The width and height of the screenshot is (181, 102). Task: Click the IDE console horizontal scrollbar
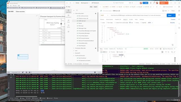tap(27, 96)
